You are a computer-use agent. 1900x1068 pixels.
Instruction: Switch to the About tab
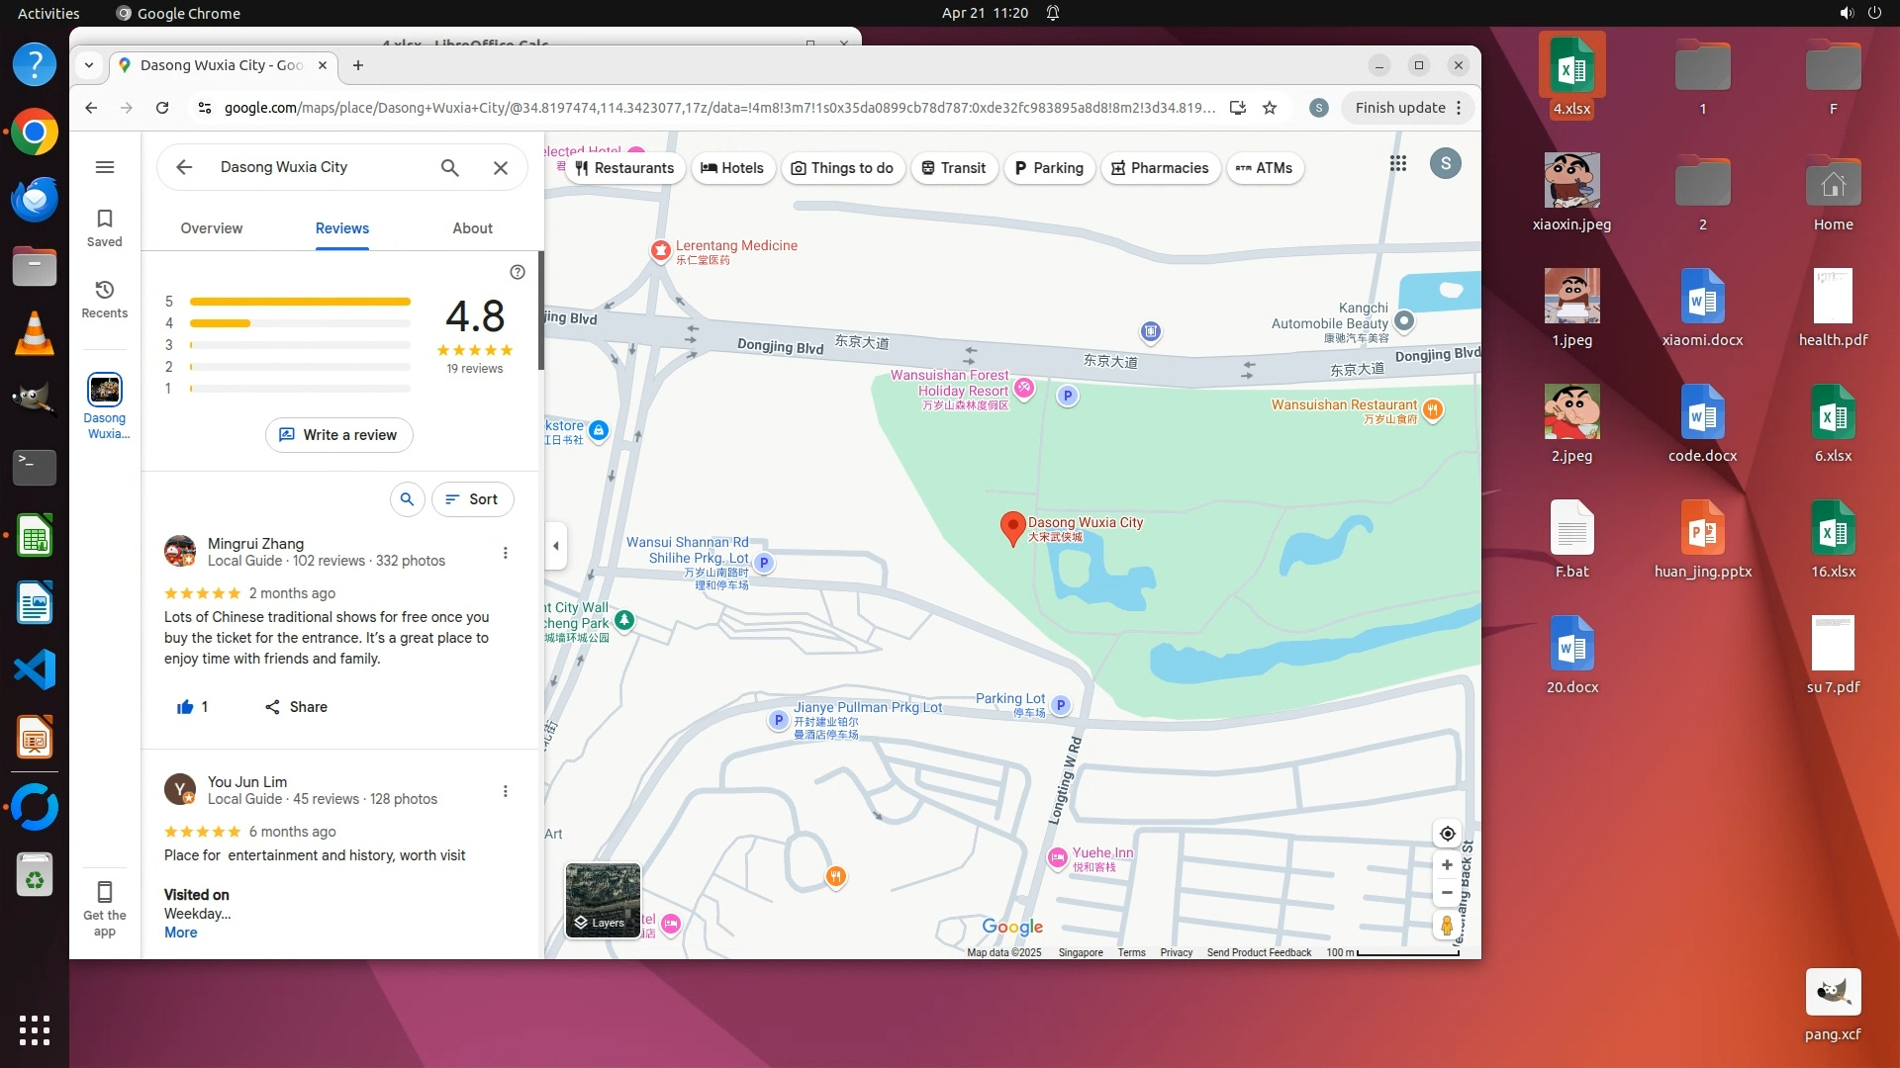472,228
